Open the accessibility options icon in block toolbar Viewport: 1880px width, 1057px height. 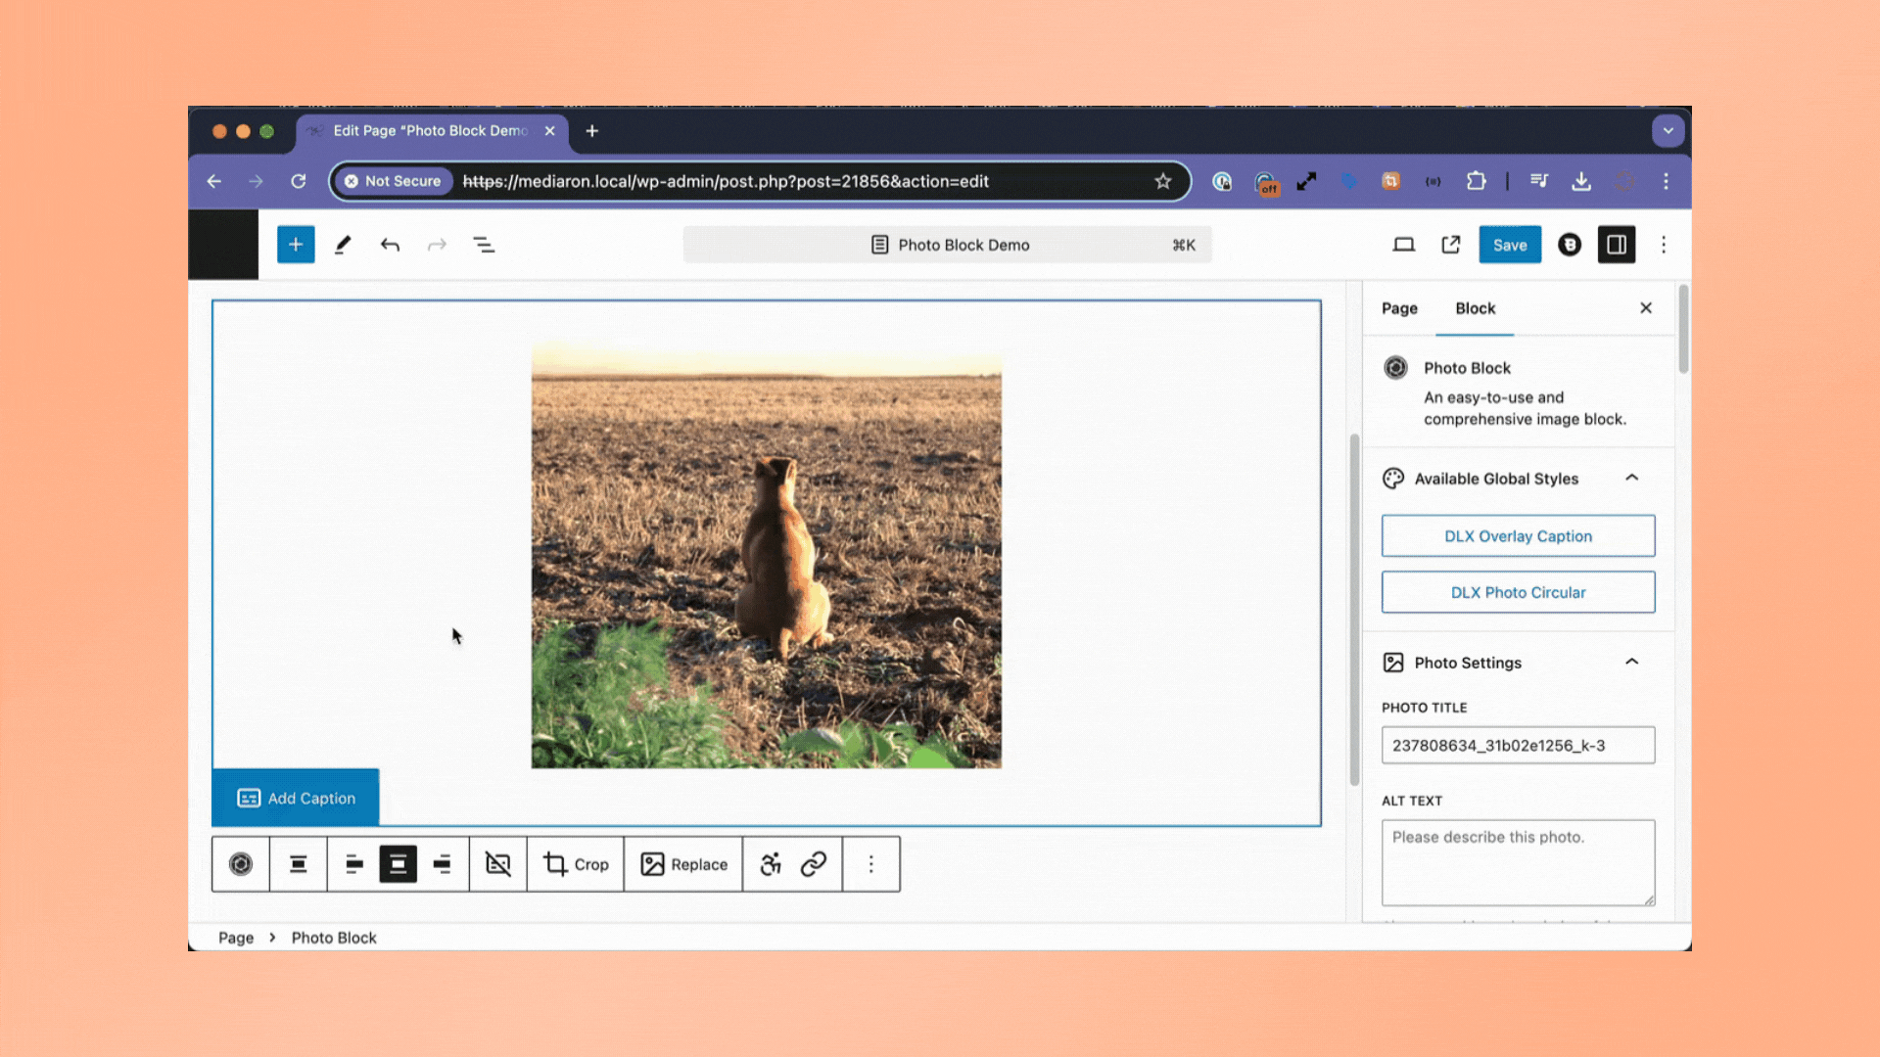pos(771,864)
